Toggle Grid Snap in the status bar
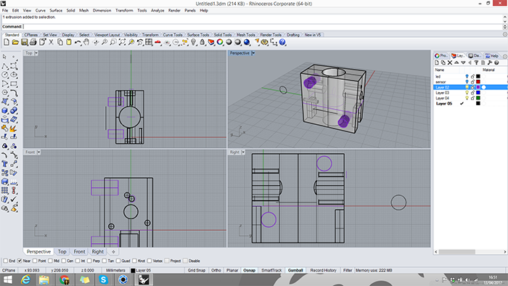508x286 pixels. 197,270
